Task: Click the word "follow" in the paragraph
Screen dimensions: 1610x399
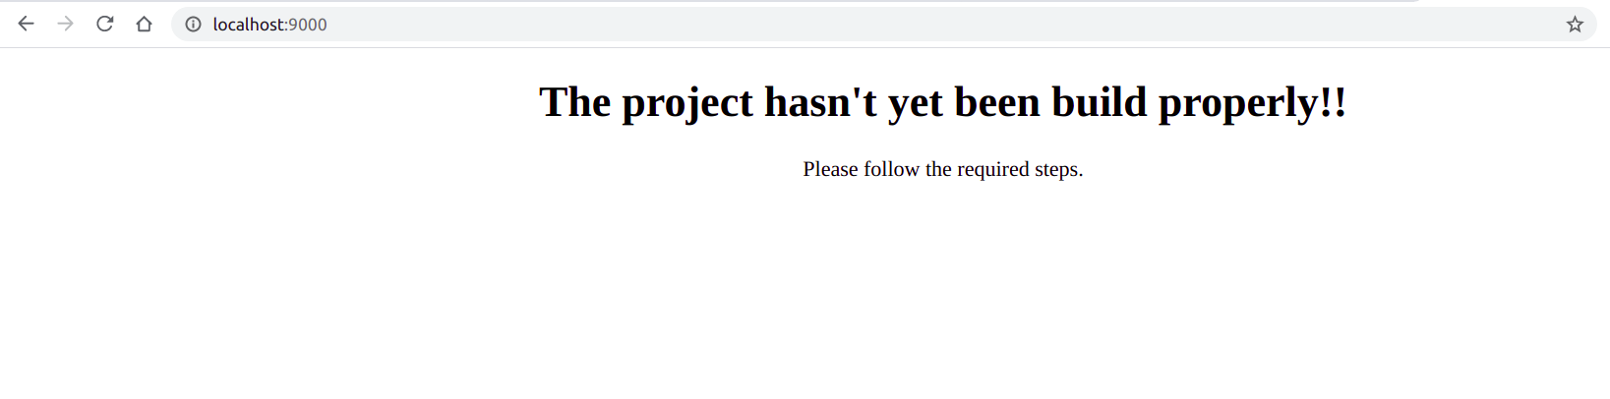Action: (891, 169)
